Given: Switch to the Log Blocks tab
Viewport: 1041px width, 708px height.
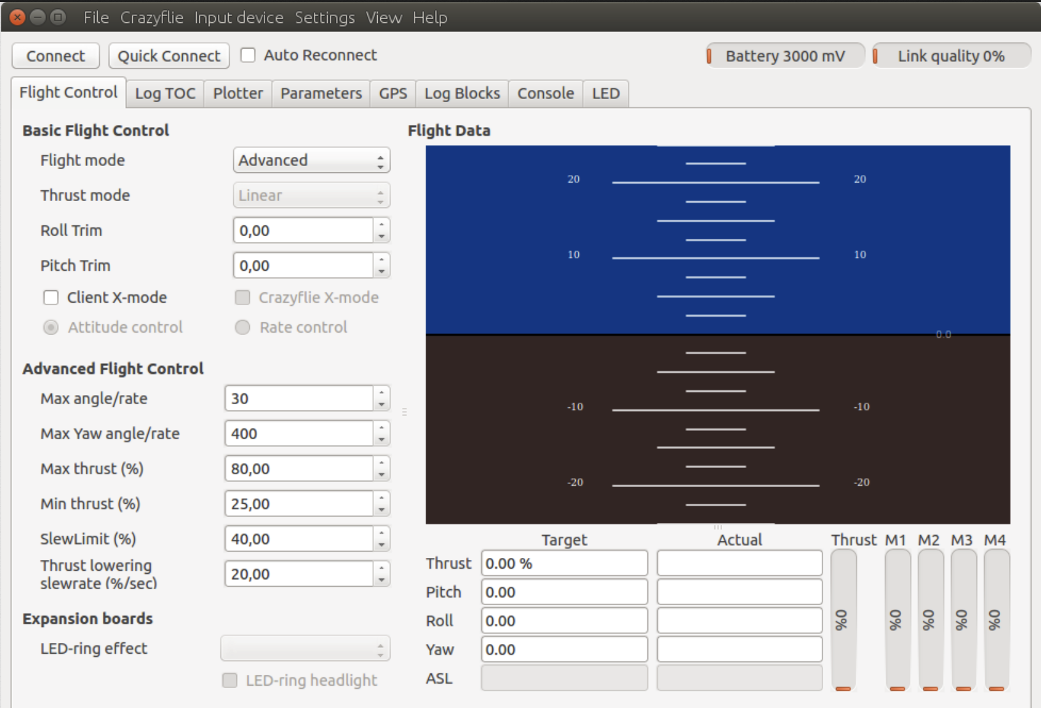Looking at the screenshot, I should [462, 94].
